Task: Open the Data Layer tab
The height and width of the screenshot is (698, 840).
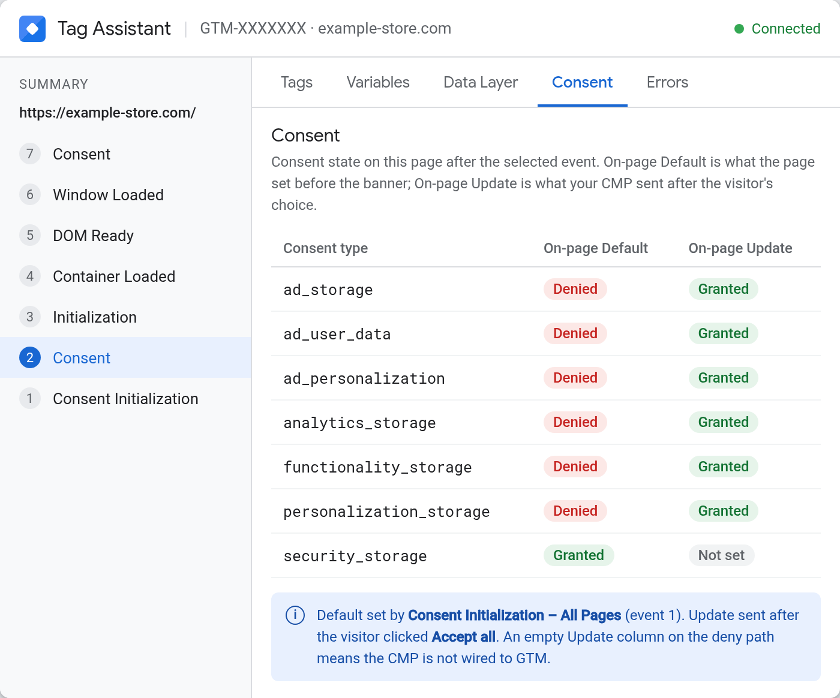Action: coord(481,82)
